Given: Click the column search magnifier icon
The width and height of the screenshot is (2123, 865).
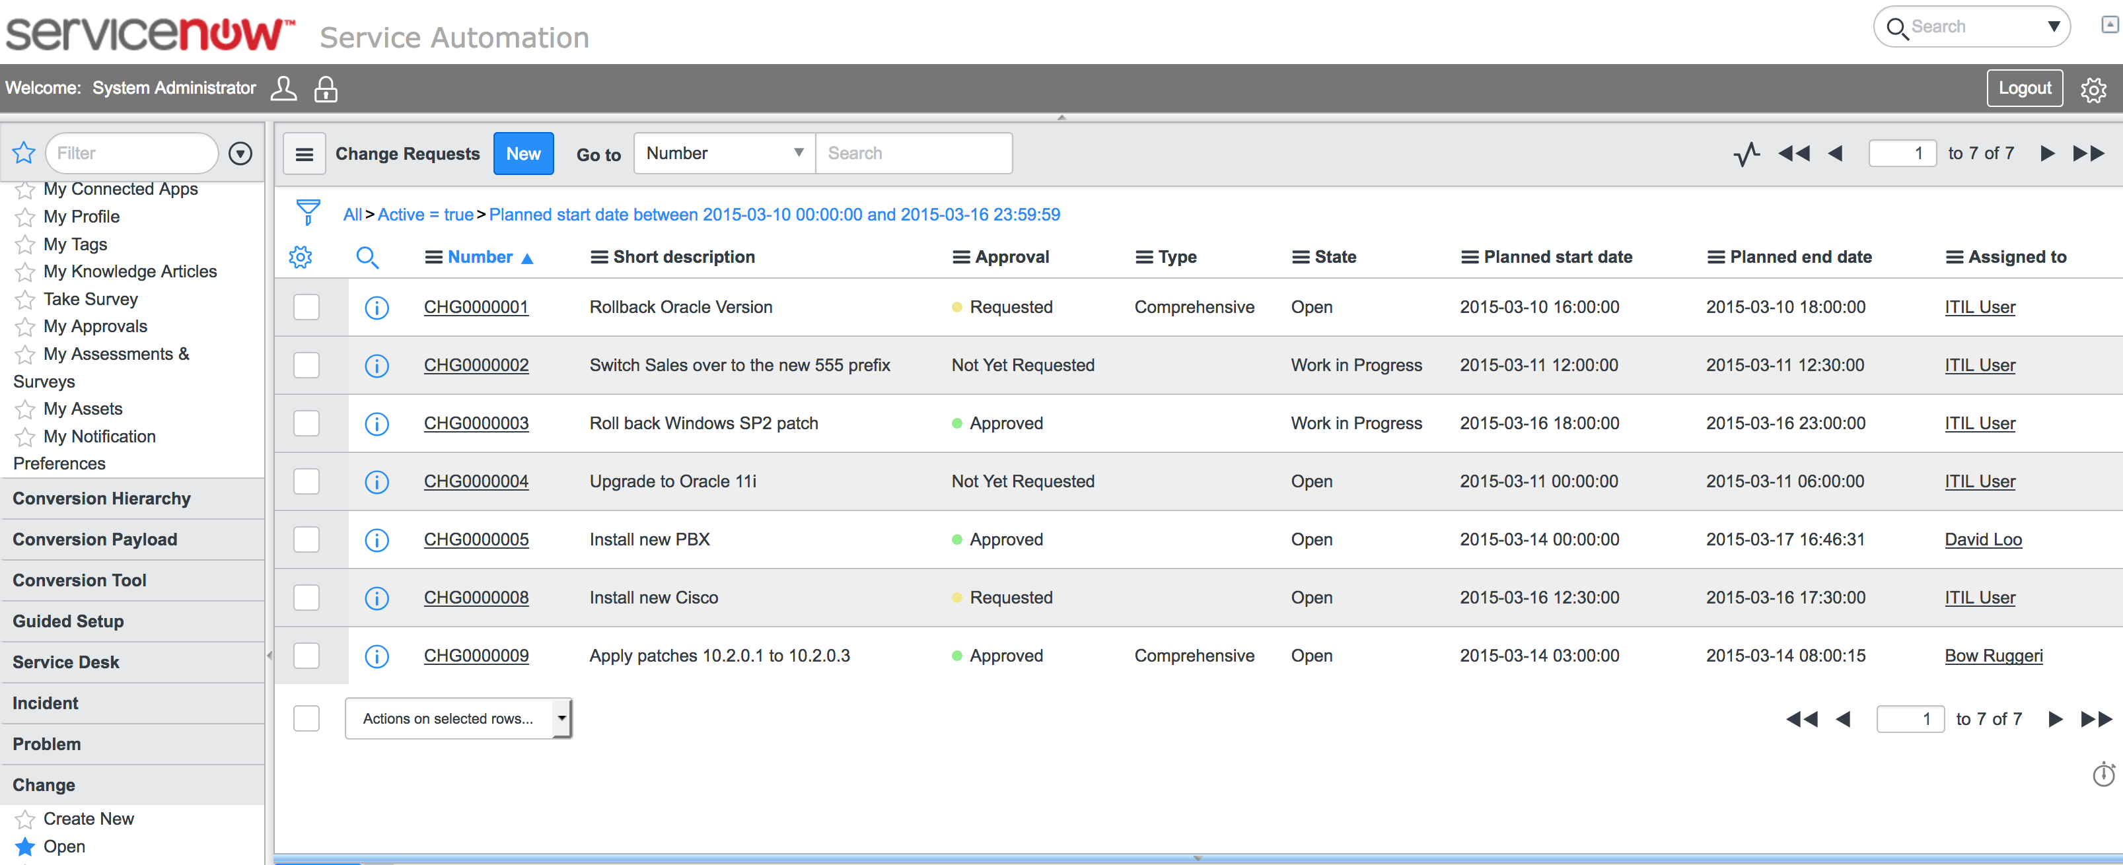Looking at the screenshot, I should point(367,257).
